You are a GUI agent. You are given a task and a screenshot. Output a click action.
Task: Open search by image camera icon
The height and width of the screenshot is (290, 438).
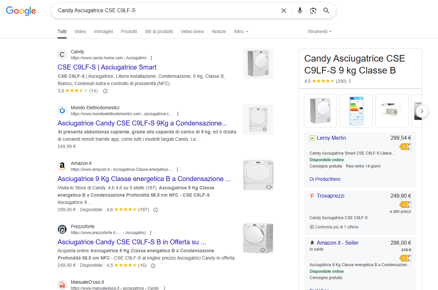(x=313, y=11)
